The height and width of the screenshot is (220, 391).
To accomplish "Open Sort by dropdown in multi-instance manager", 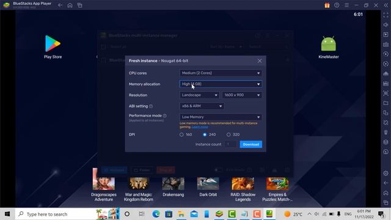I will (226, 47).
